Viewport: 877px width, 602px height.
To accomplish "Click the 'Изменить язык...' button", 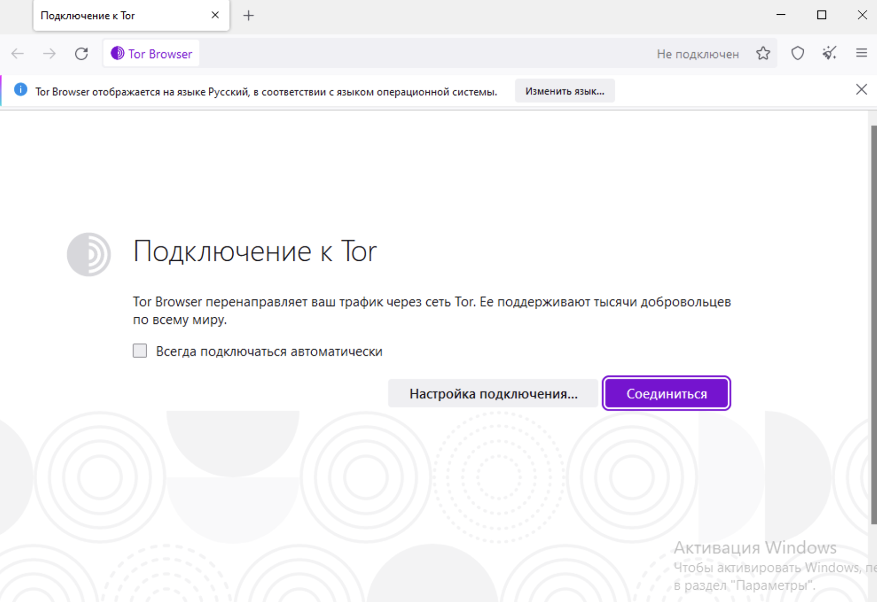I will click(564, 90).
